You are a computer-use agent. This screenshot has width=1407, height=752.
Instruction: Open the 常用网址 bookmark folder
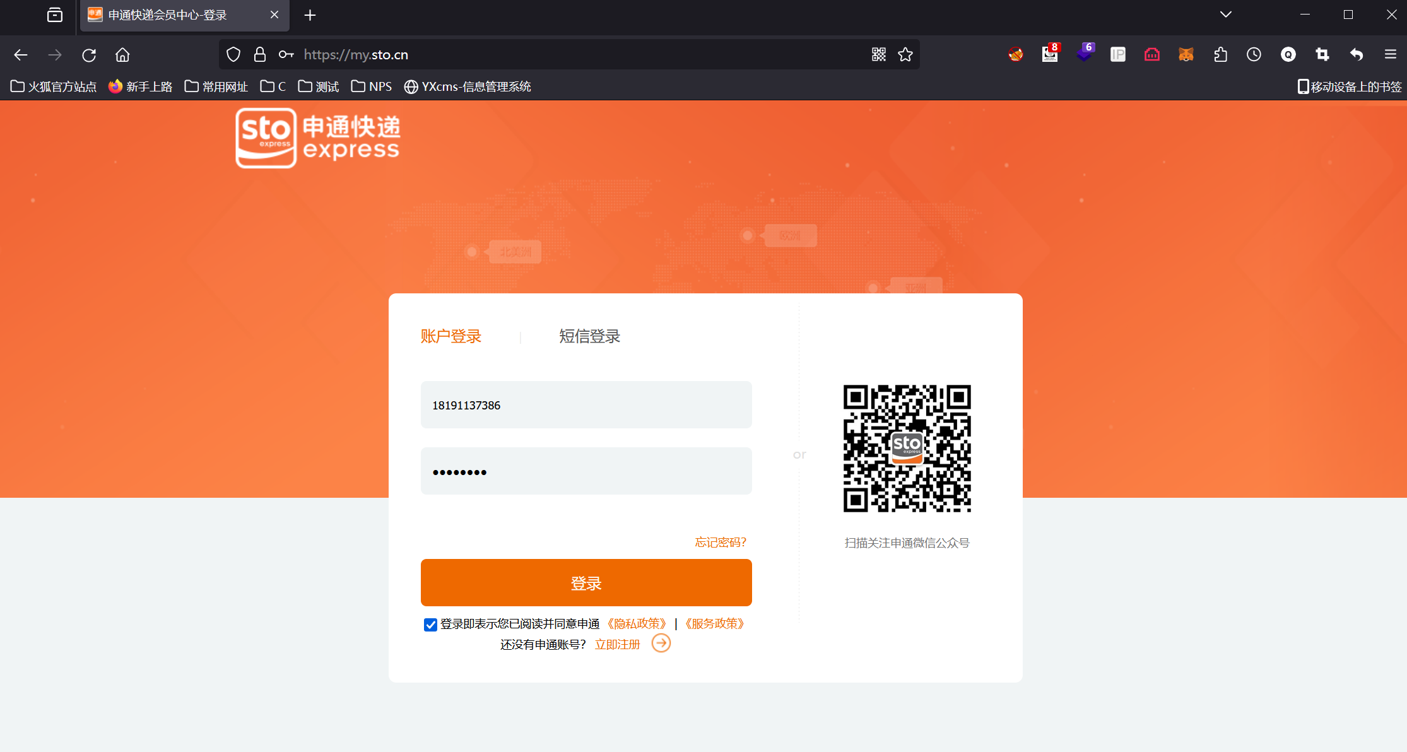216,86
